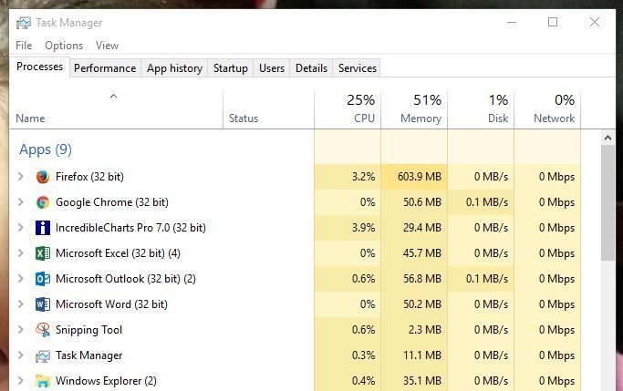Select the Microsoft Word icon
The width and height of the screenshot is (623, 391).
click(x=43, y=304)
